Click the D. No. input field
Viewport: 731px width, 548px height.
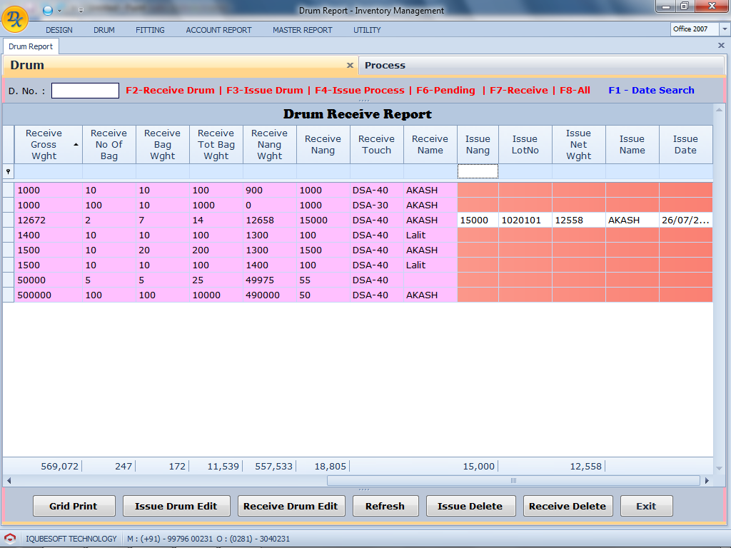(x=85, y=91)
